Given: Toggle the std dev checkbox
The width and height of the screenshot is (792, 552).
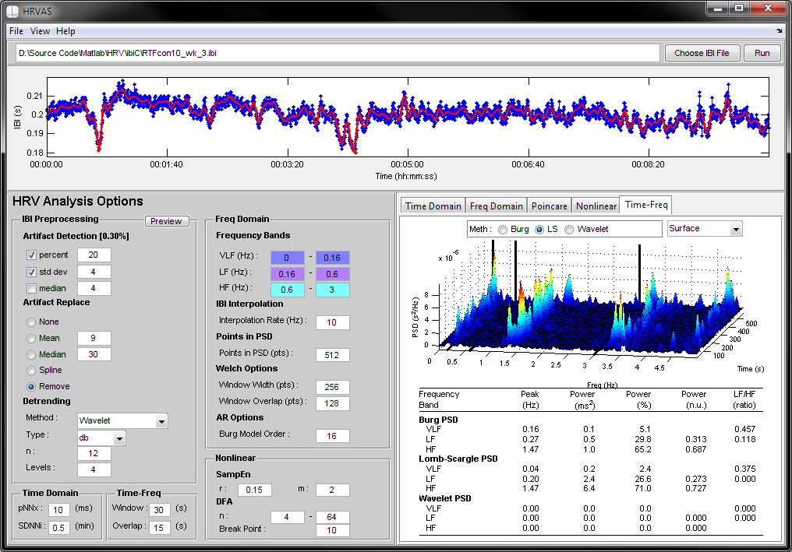Looking at the screenshot, I should pyautogui.click(x=32, y=272).
